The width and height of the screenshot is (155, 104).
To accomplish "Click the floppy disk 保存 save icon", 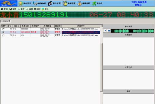I will pos(11,9).
